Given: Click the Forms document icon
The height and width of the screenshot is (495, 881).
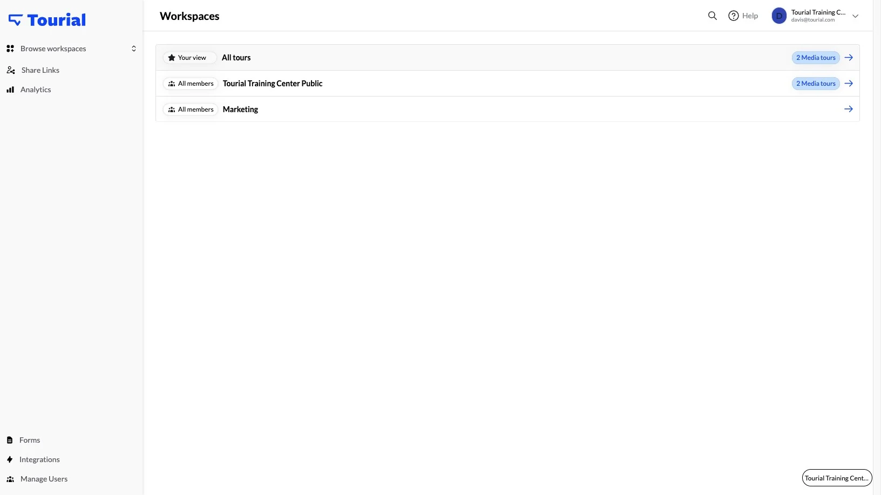Looking at the screenshot, I should point(10,440).
